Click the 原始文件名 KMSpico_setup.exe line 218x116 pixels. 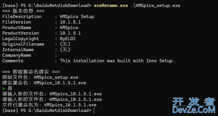click(x=40, y=77)
